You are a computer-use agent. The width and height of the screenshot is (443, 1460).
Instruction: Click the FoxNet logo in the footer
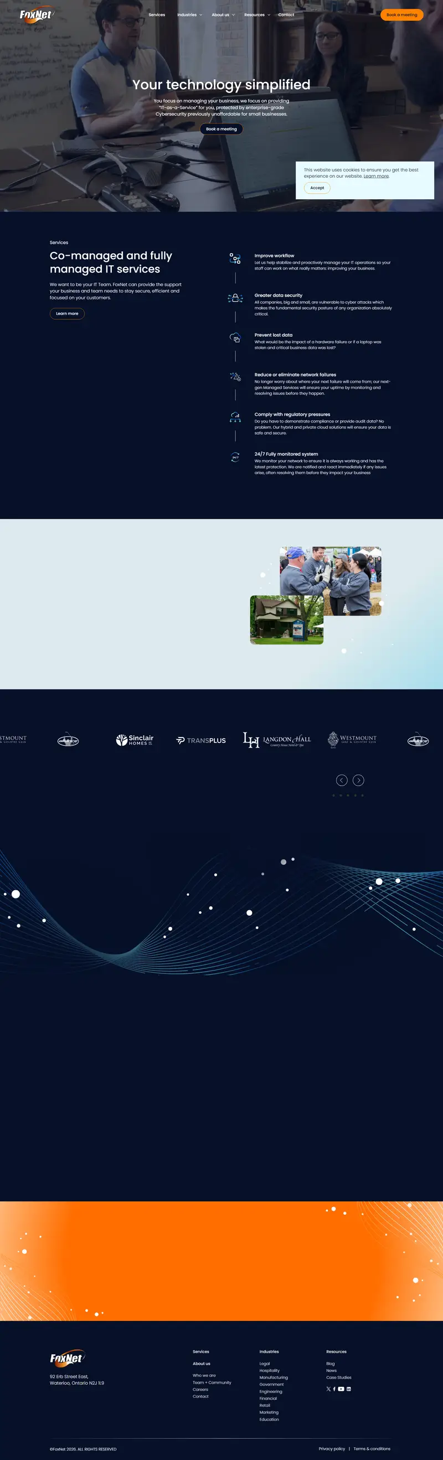[68, 1358]
